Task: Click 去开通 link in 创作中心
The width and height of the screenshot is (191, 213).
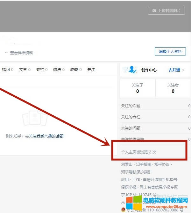Action: pyautogui.click(x=174, y=70)
